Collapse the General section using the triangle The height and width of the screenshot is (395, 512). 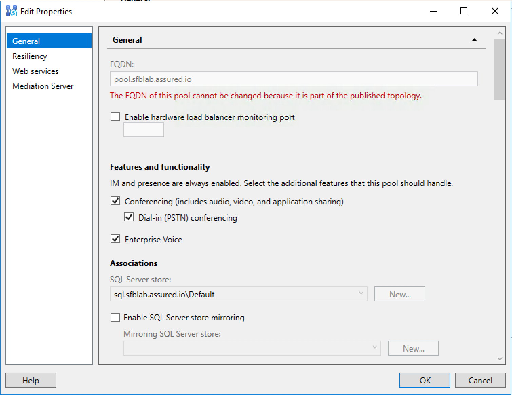tap(474, 40)
